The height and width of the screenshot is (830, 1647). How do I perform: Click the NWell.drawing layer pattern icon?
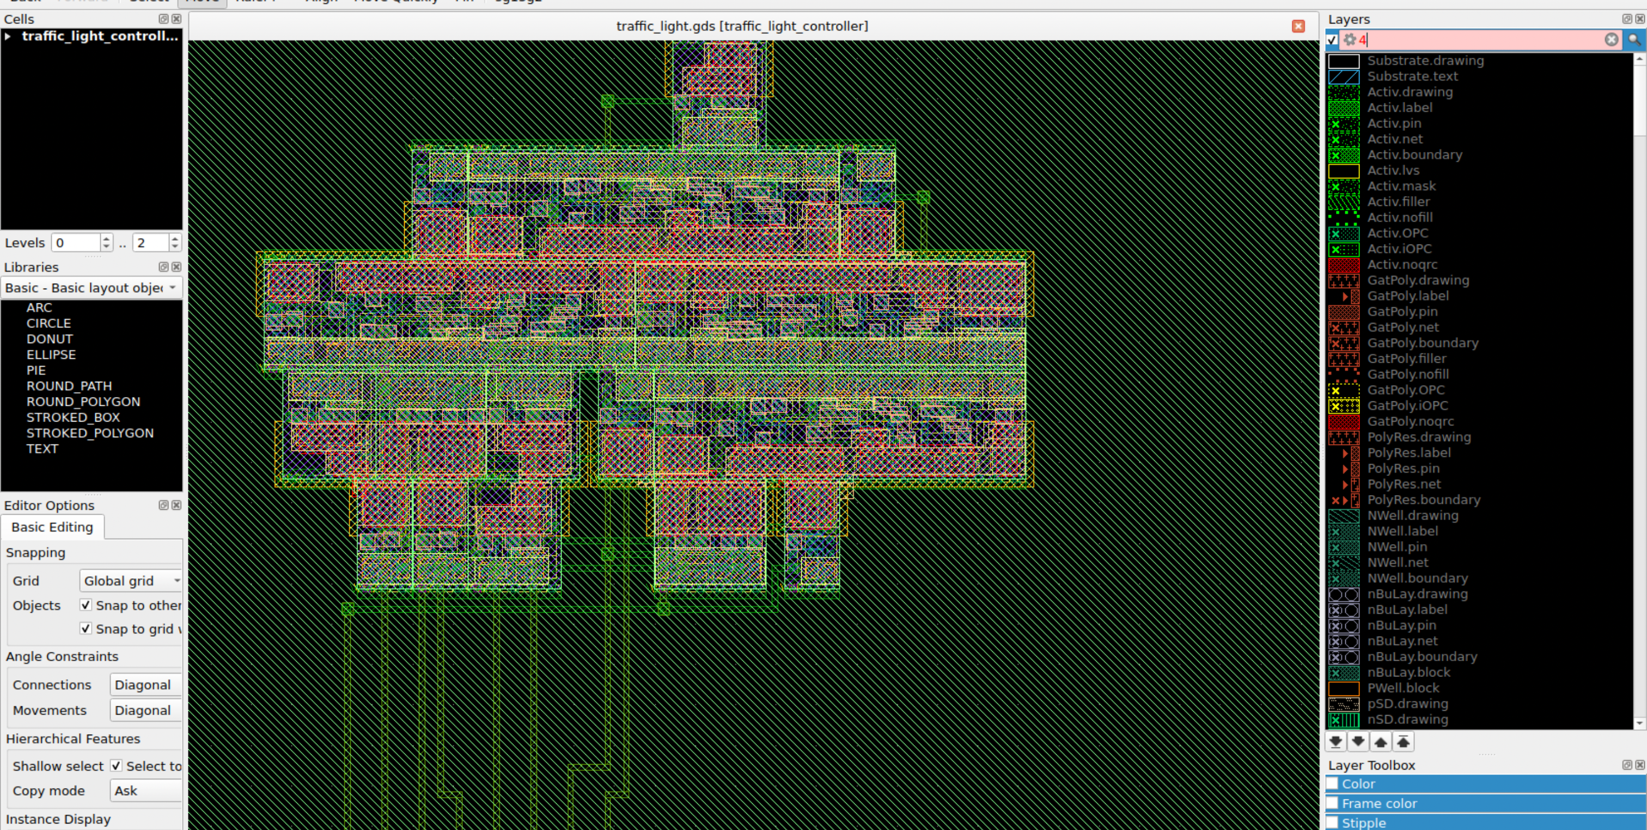[1345, 516]
